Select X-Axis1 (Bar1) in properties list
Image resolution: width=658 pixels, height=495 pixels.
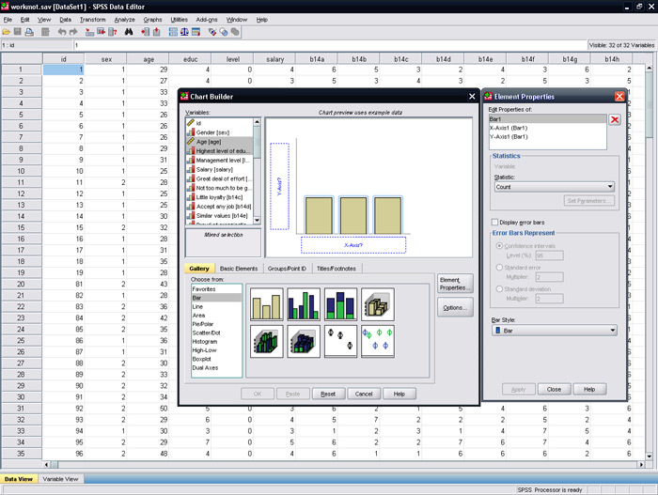(x=548, y=128)
